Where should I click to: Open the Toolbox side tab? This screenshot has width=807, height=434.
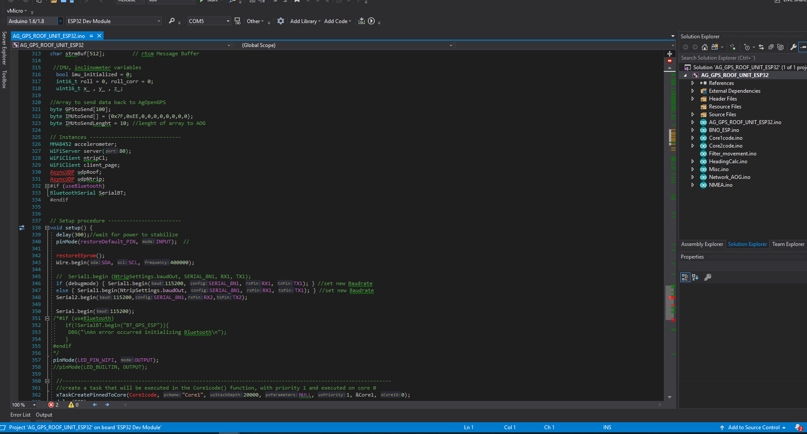click(4, 79)
